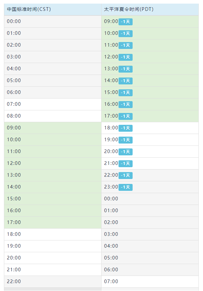Click the 太平洋夏令时间(PDT) column header

[150, 9]
